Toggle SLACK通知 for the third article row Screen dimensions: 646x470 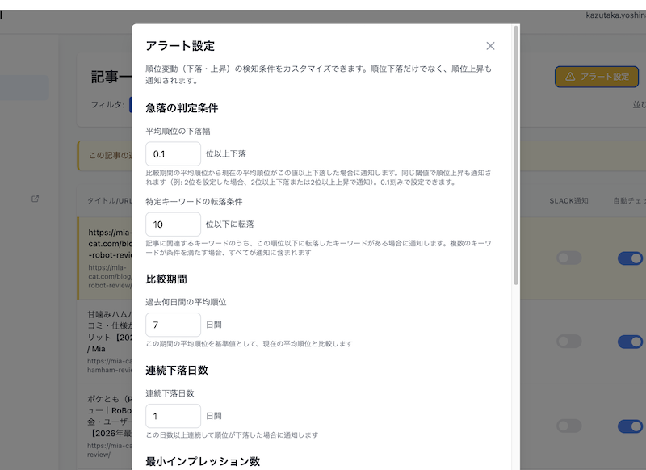pyautogui.click(x=568, y=426)
